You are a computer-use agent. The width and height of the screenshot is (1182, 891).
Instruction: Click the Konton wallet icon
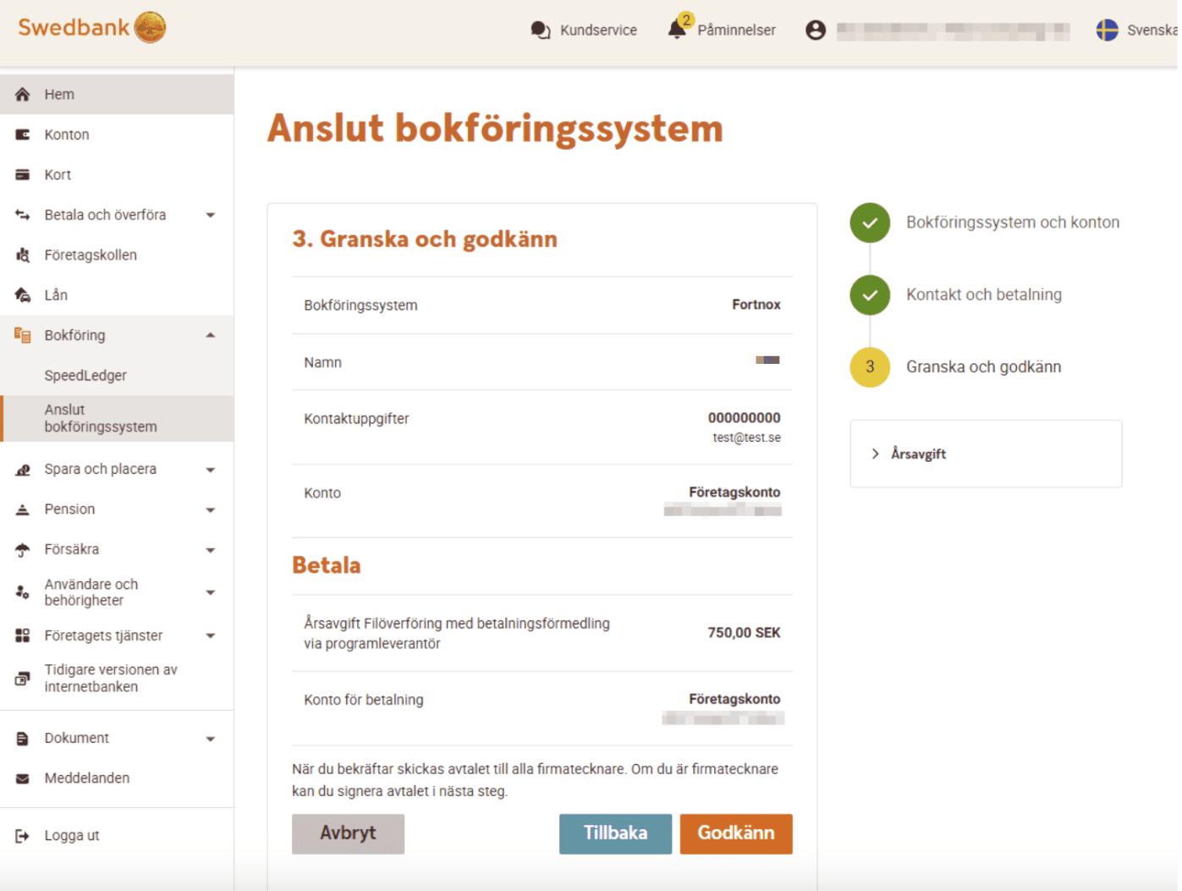[x=23, y=135]
